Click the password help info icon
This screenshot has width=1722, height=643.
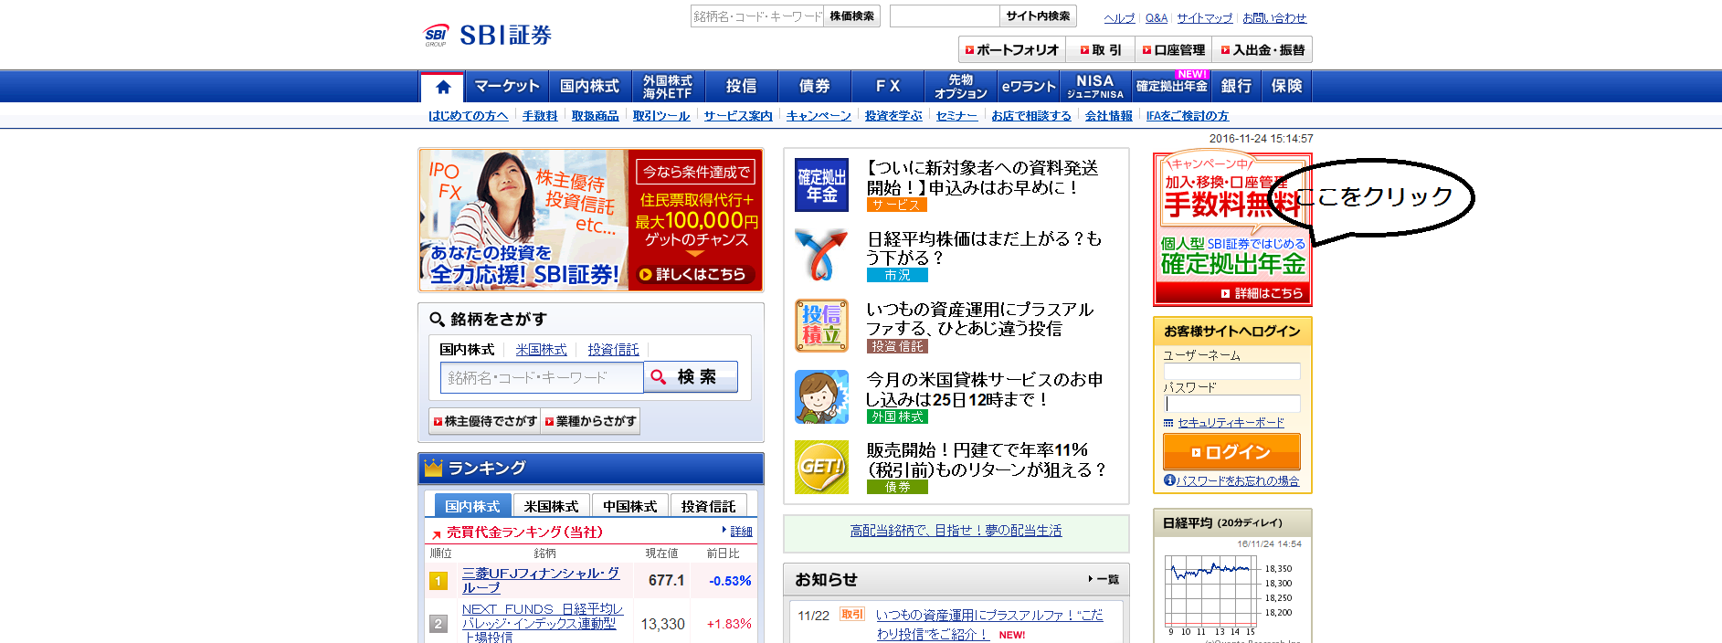click(1169, 480)
